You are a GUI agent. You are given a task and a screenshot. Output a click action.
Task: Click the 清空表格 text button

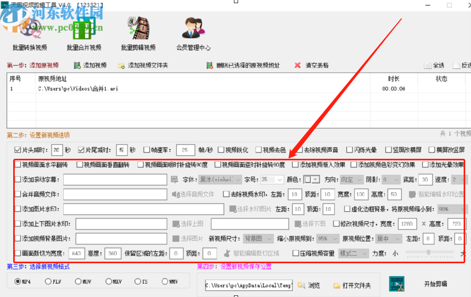point(317,65)
